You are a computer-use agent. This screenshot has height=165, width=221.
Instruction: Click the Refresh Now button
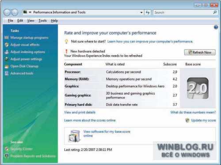[x=200, y=52]
